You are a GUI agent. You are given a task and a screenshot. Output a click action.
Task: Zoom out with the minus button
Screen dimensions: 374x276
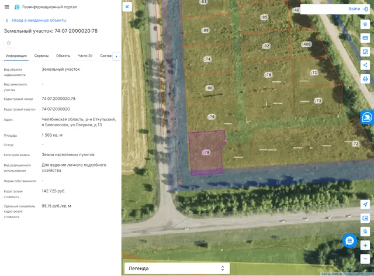pyautogui.click(x=365, y=259)
